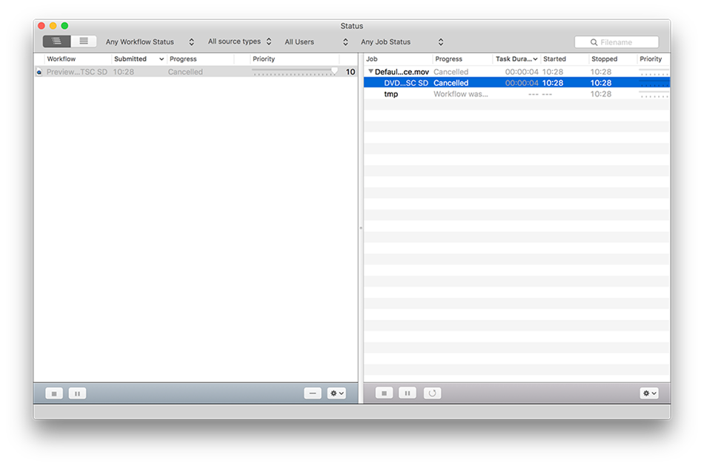The height and width of the screenshot is (466, 704).
Task: Open the job panel gear menu
Action: pos(649,393)
